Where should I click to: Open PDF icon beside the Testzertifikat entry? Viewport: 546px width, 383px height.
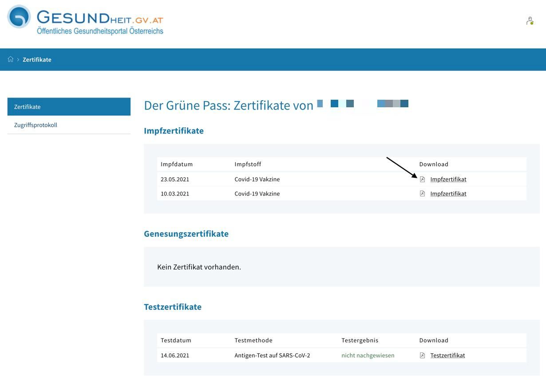[x=422, y=355]
